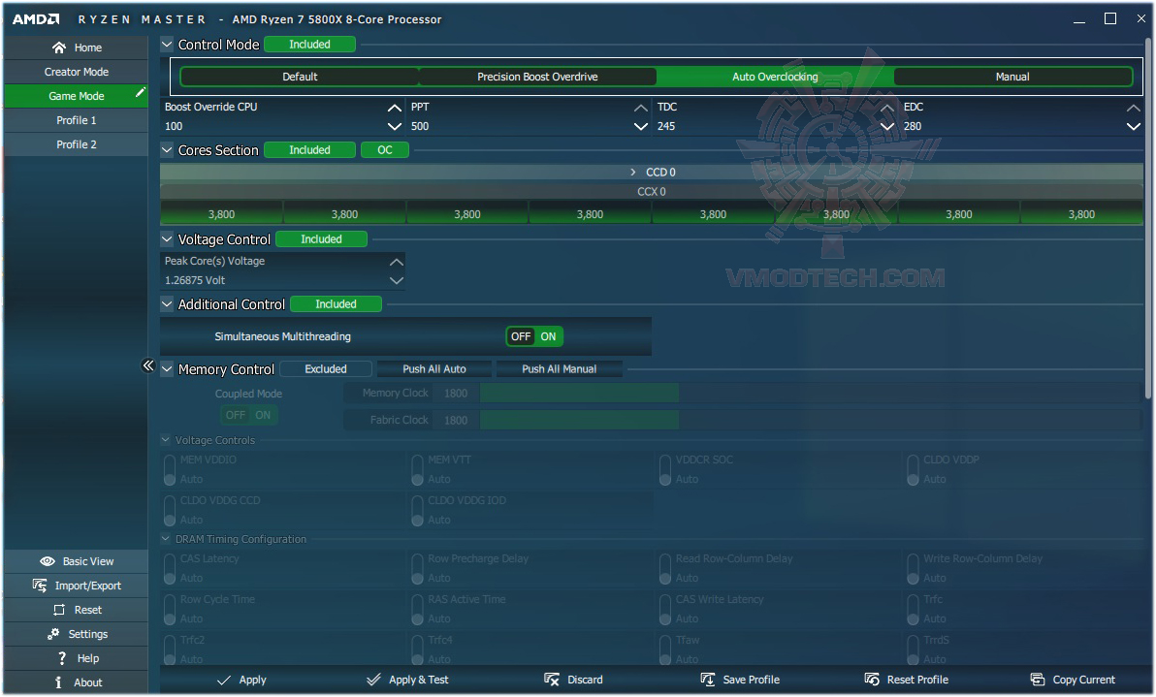This screenshot has height=697, width=1156.
Task: Expand the CCD 0 row arrow
Action: click(633, 173)
